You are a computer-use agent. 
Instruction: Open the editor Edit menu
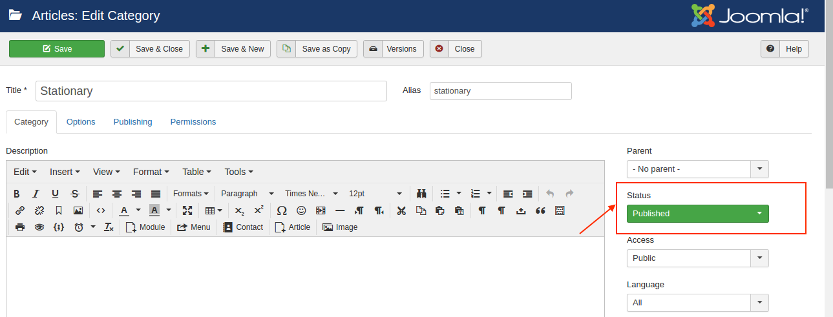pyautogui.click(x=25, y=172)
